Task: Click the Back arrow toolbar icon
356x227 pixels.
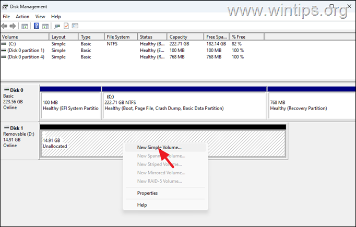Action: (5, 26)
